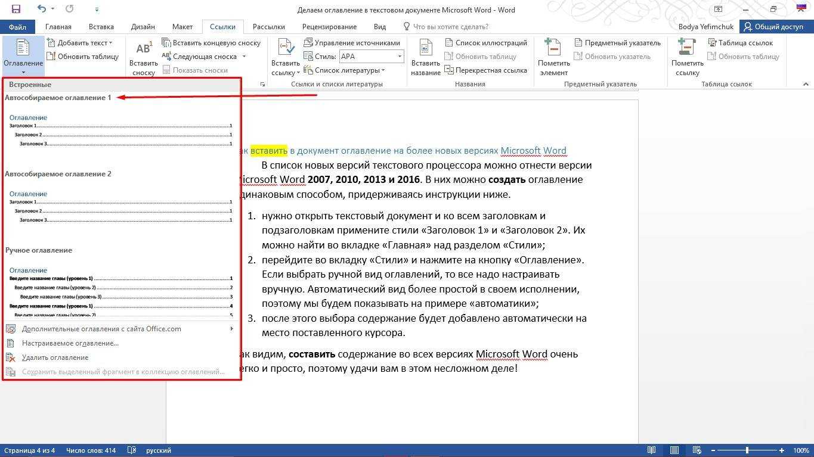Insert Таблица ссылок
The height and width of the screenshot is (457, 814).
coord(741,43)
